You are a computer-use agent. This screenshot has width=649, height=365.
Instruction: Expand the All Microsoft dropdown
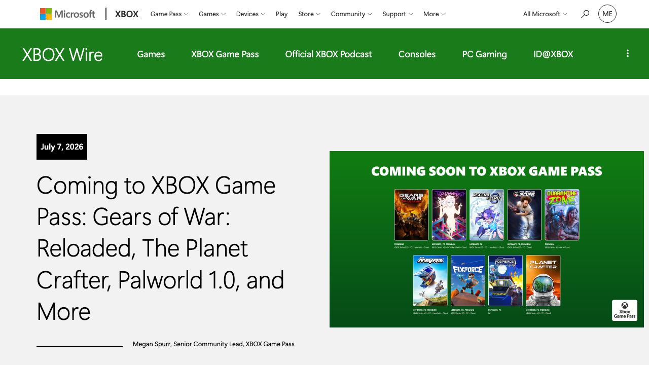(x=545, y=14)
